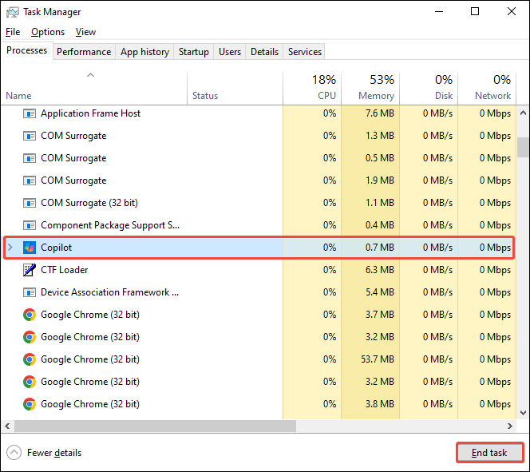Click the 0.5 MB COM Surrogate memory value
This screenshot has height=472, width=530.
(x=380, y=158)
